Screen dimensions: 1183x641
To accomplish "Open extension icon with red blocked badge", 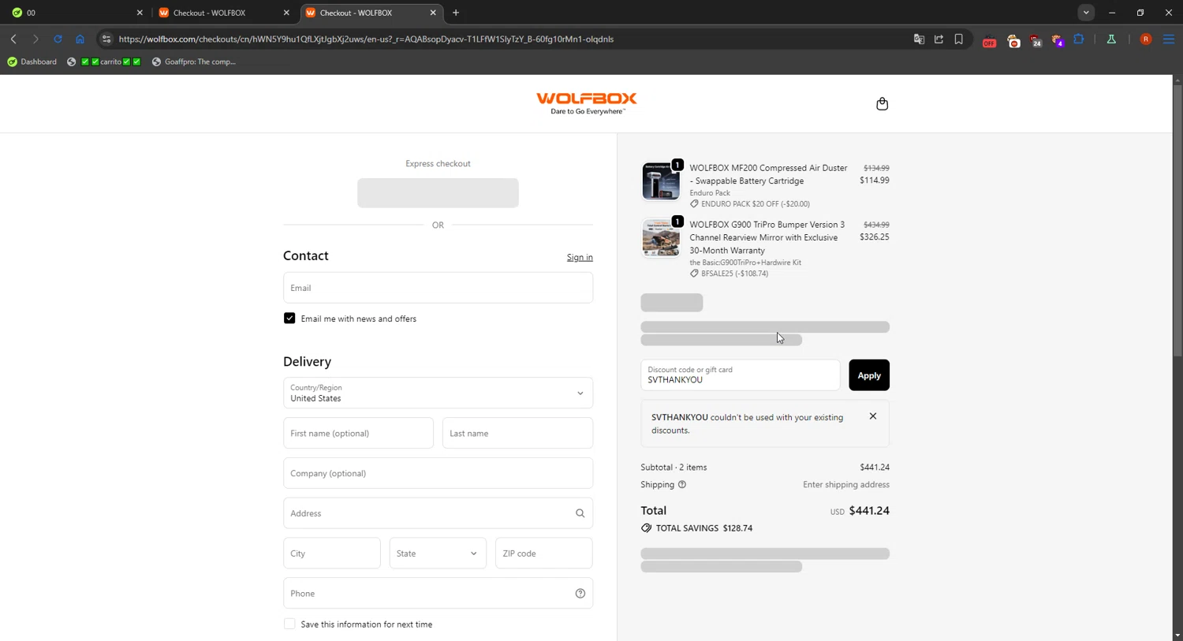I will (x=1013, y=40).
